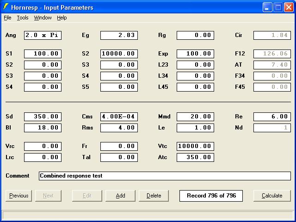Click the S2 field containing 10000.00

pos(119,54)
